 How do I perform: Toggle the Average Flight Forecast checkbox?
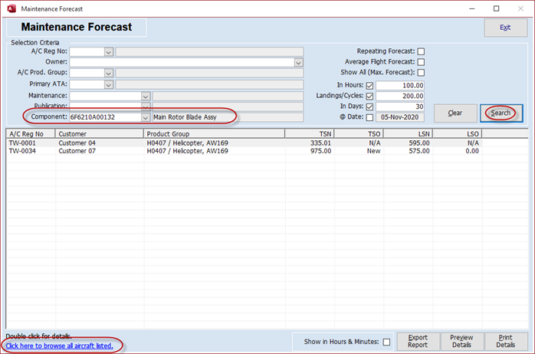click(421, 62)
